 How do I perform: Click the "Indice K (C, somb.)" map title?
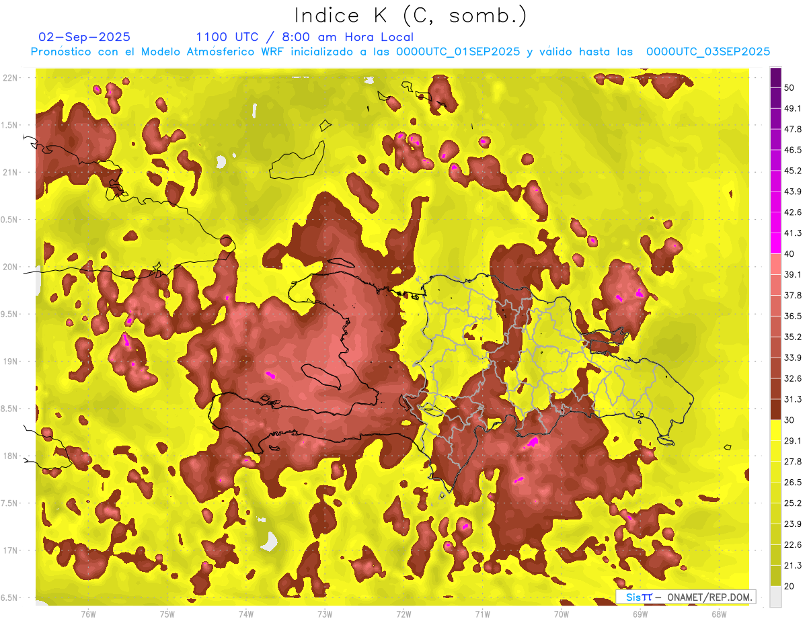[x=411, y=16]
